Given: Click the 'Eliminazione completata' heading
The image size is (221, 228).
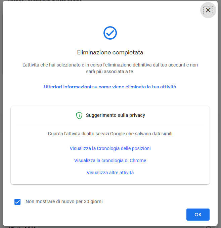Looking at the screenshot, I should (110, 52).
